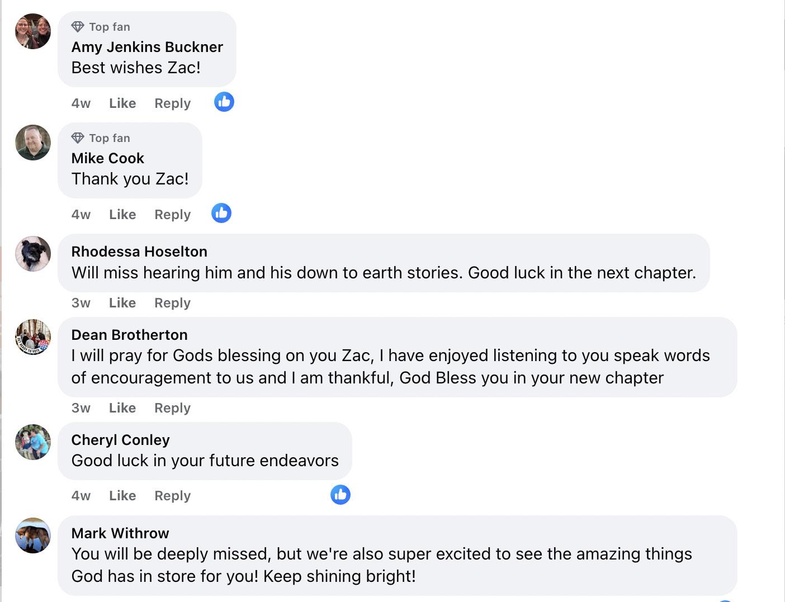The image size is (785, 602).
Task: Click the Top fan diamond badge above Amy Jenkins Buckner
Action: point(78,27)
